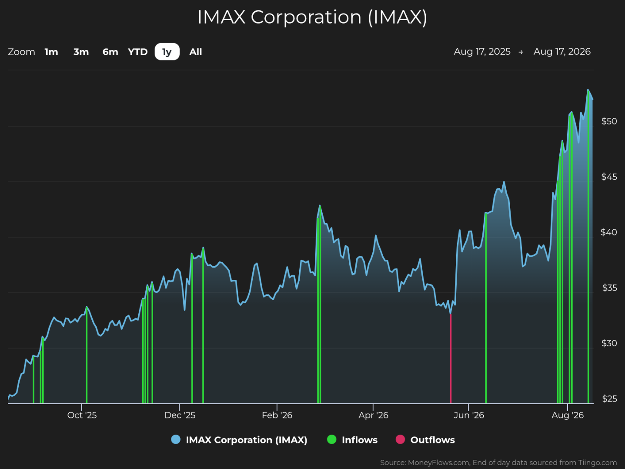The image size is (625, 469).
Task: Click the Apr '26 date axis label
Action: (373, 415)
